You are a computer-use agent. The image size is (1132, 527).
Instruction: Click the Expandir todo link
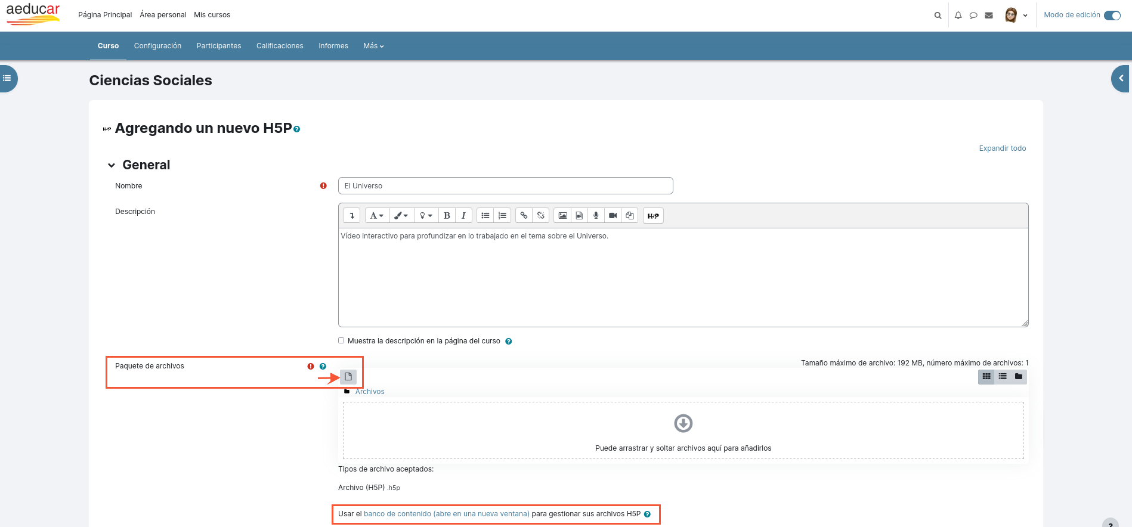click(x=1003, y=148)
